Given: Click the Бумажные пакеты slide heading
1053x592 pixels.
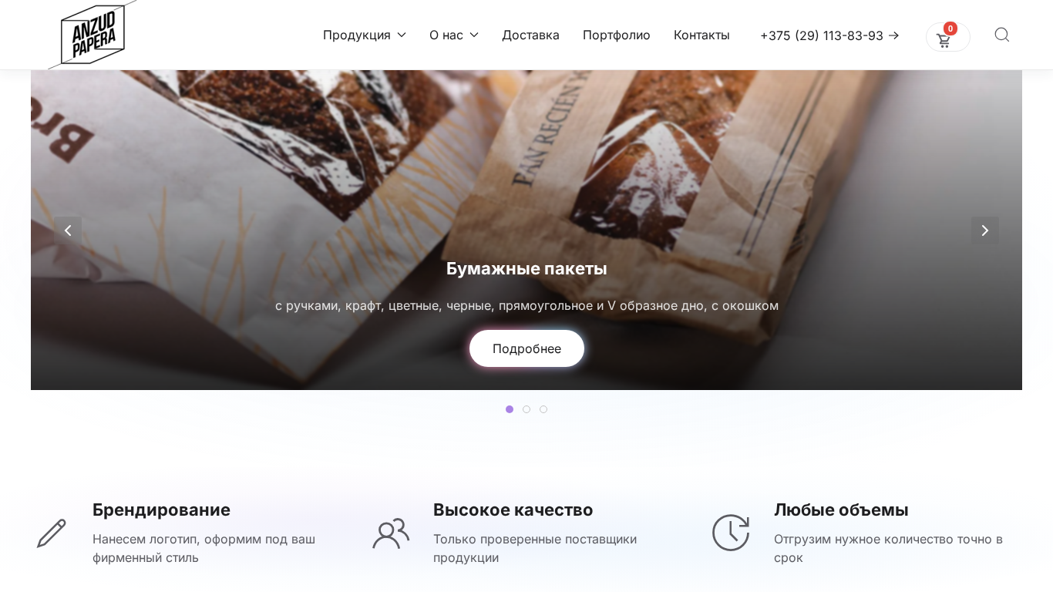Looking at the screenshot, I should tap(526, 268).
